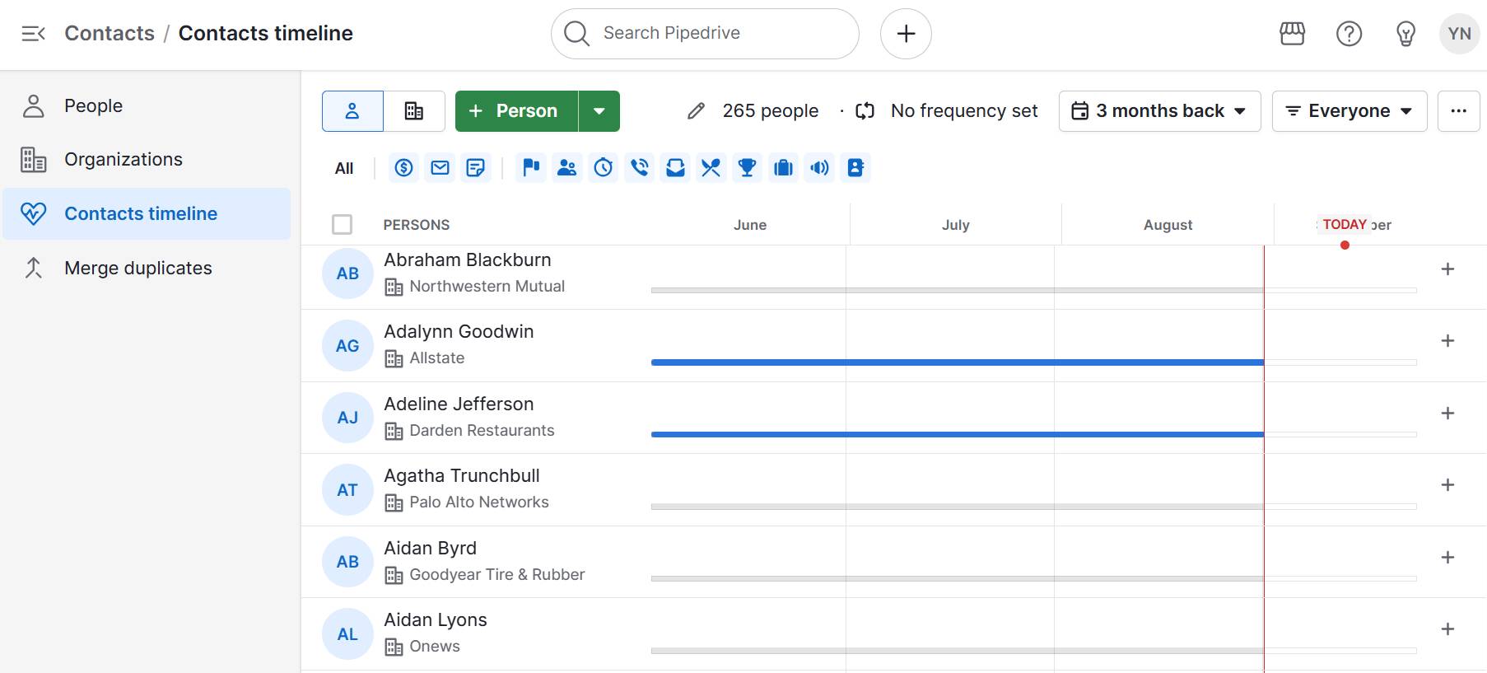
Task: Open Merge duplicates in sidebar
Action: [x=147, y=268]
